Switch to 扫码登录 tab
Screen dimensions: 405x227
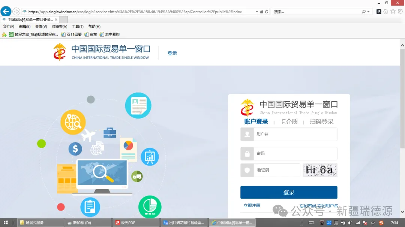point(322,122)
